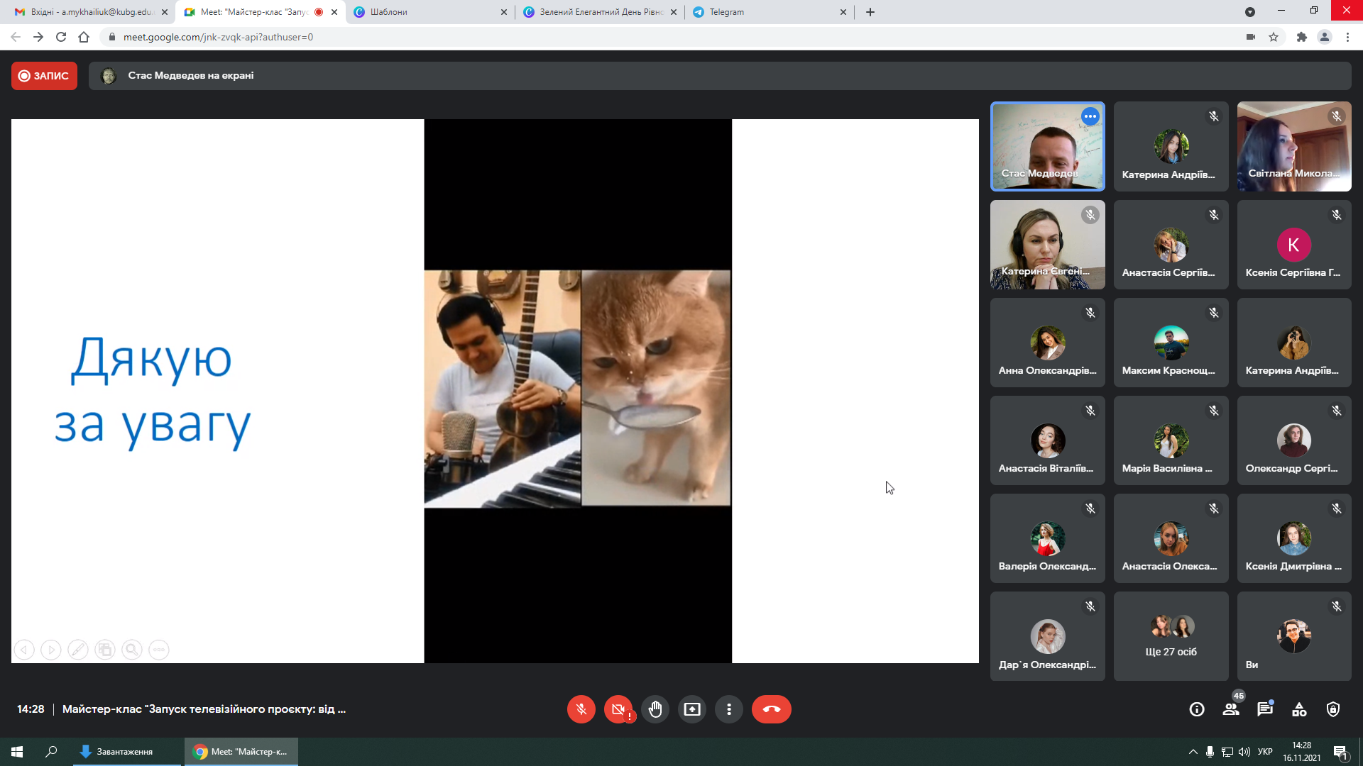Open the activities icon

(x=1299, y=709)
